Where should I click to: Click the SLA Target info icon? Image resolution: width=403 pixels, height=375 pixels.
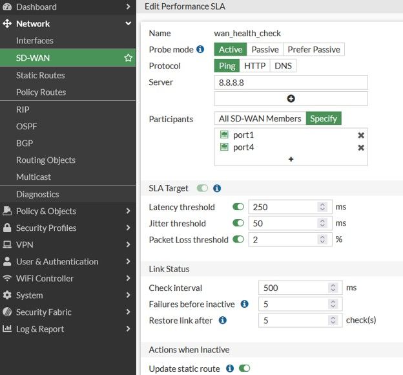[x=217, y=188]
